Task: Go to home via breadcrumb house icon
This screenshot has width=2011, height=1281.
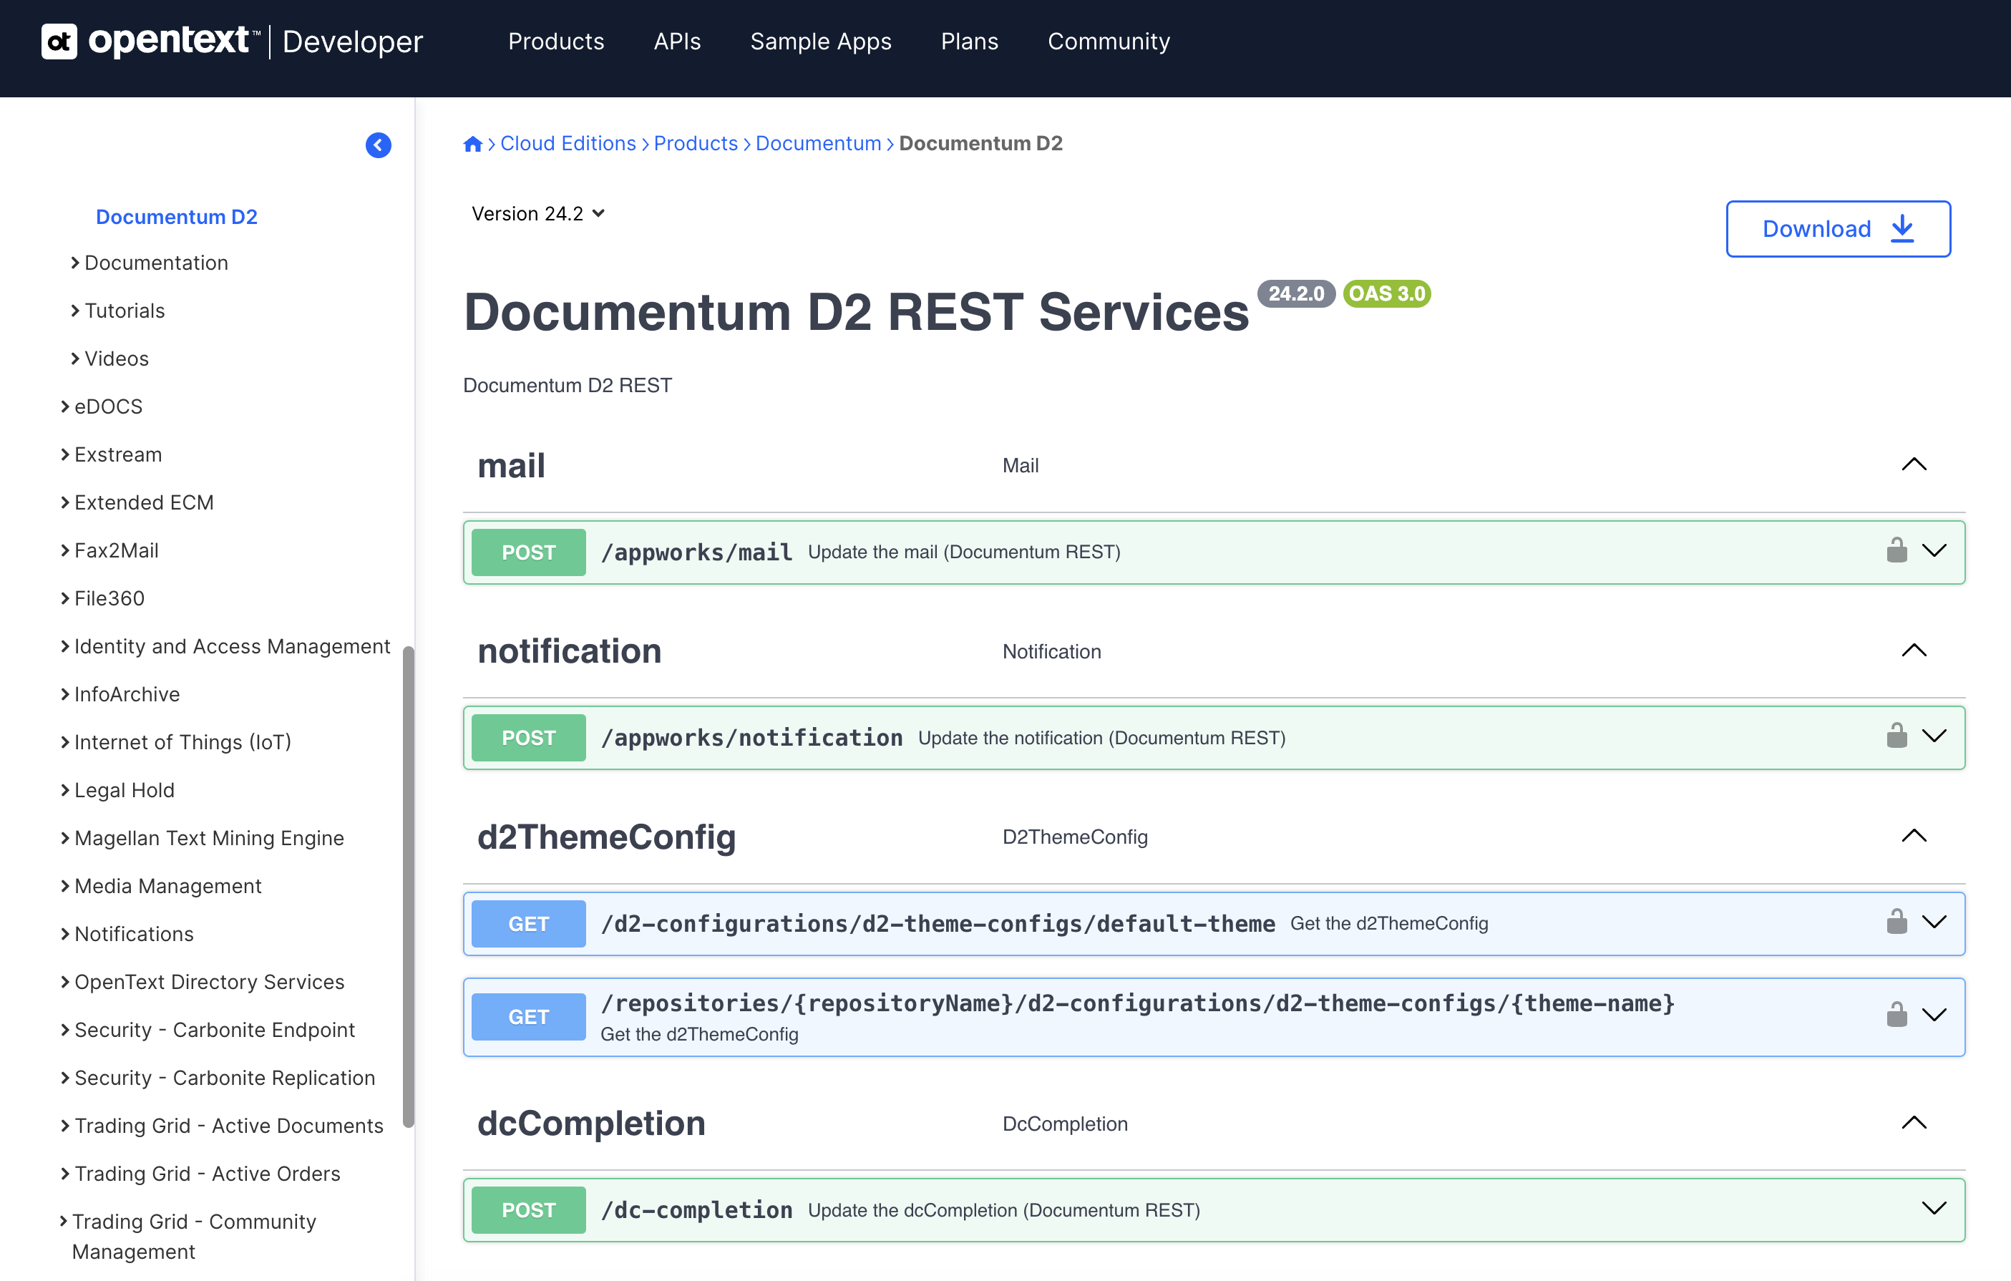Action: click(x=472, y=144)
